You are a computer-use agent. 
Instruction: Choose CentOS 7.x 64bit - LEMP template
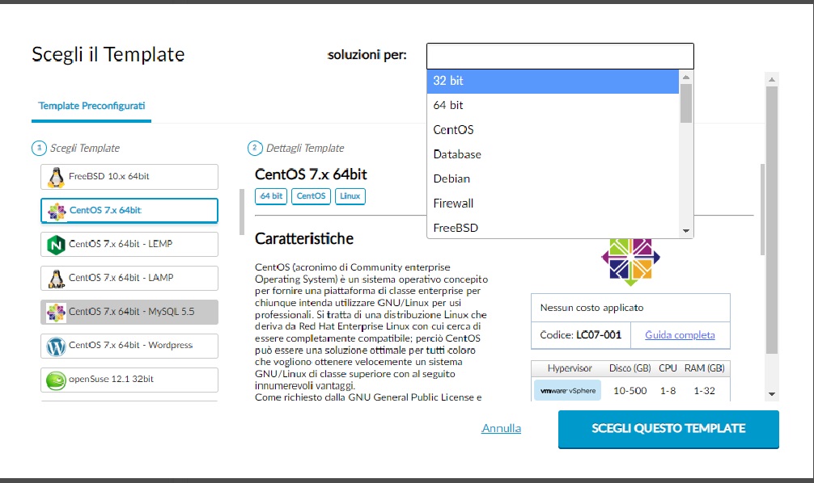coord(129,244)
